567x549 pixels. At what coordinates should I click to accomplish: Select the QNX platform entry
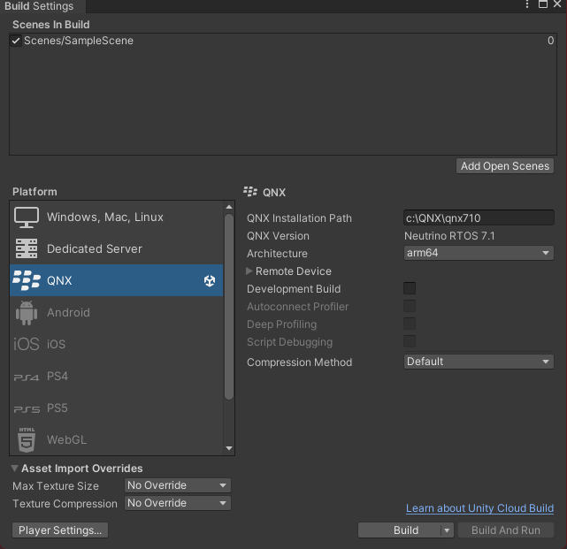tap(117, 280)
